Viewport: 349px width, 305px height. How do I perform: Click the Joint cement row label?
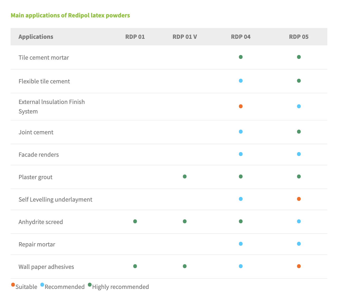36,132
